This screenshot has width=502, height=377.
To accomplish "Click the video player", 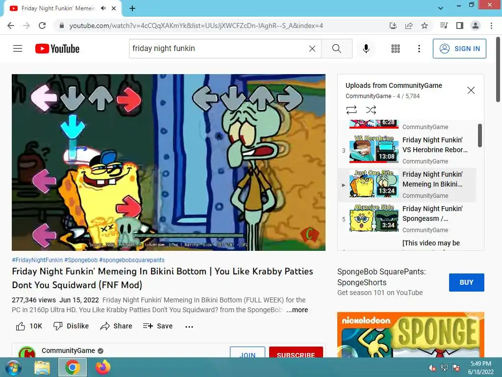I will pos(169,162).
